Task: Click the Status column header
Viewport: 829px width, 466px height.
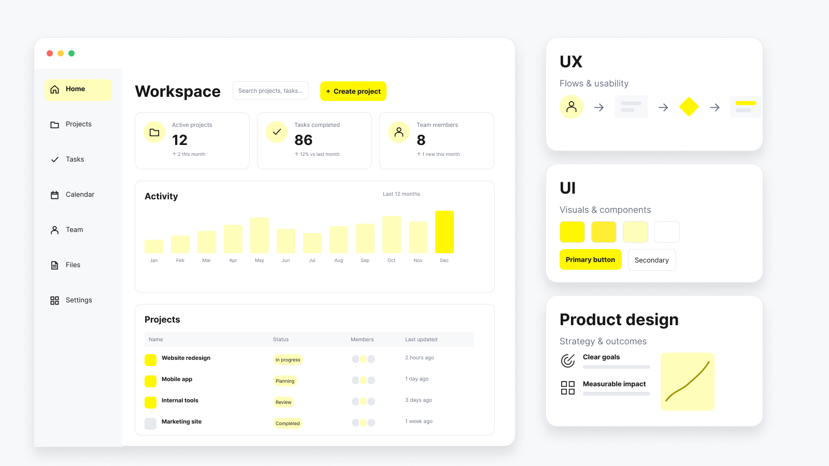Action: (x=281, y=340)
